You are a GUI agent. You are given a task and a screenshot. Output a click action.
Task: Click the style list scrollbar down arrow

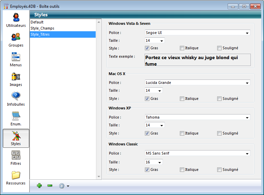point(99,177)
